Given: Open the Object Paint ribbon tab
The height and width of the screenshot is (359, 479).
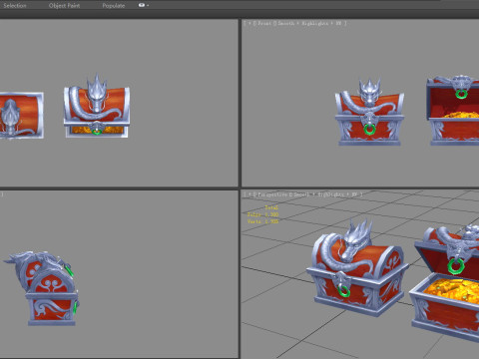Looking at the screenshot, I should [64, 6].
